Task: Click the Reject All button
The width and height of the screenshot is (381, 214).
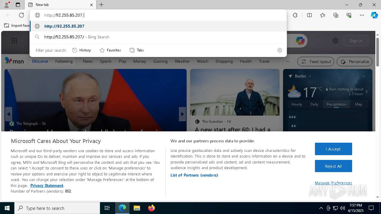Action: [333, 166]
